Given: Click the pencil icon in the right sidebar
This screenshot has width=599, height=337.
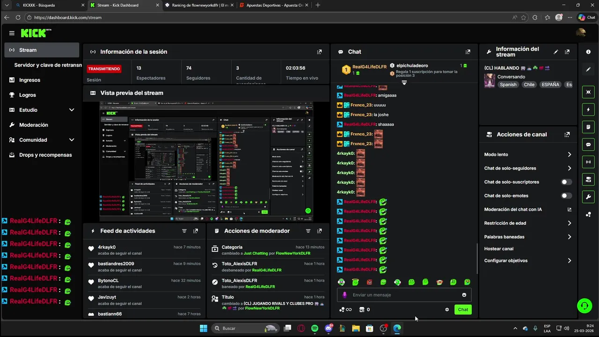Looking at the screenshot, I should point(588,69).
